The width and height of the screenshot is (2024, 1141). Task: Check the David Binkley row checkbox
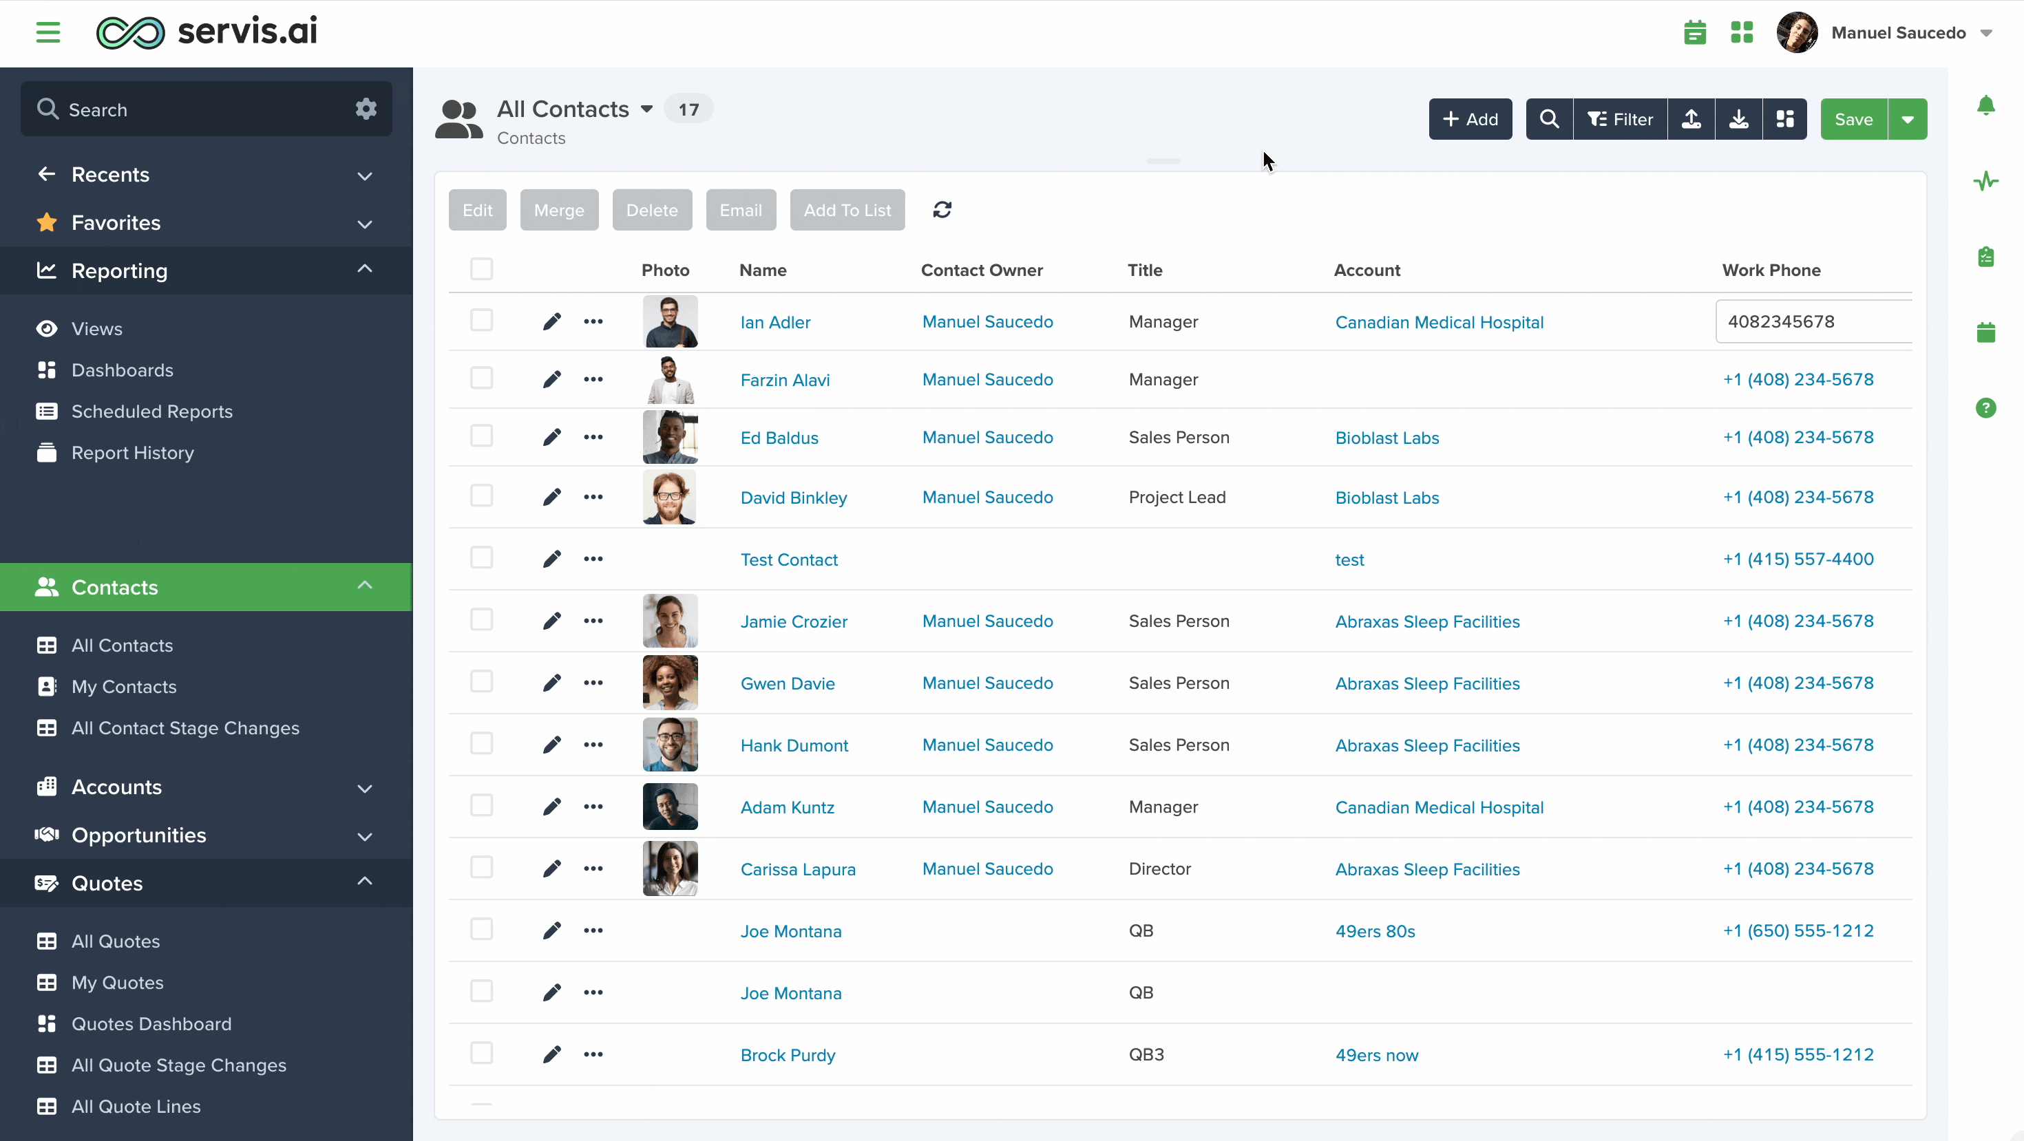[x=482, y=495]
